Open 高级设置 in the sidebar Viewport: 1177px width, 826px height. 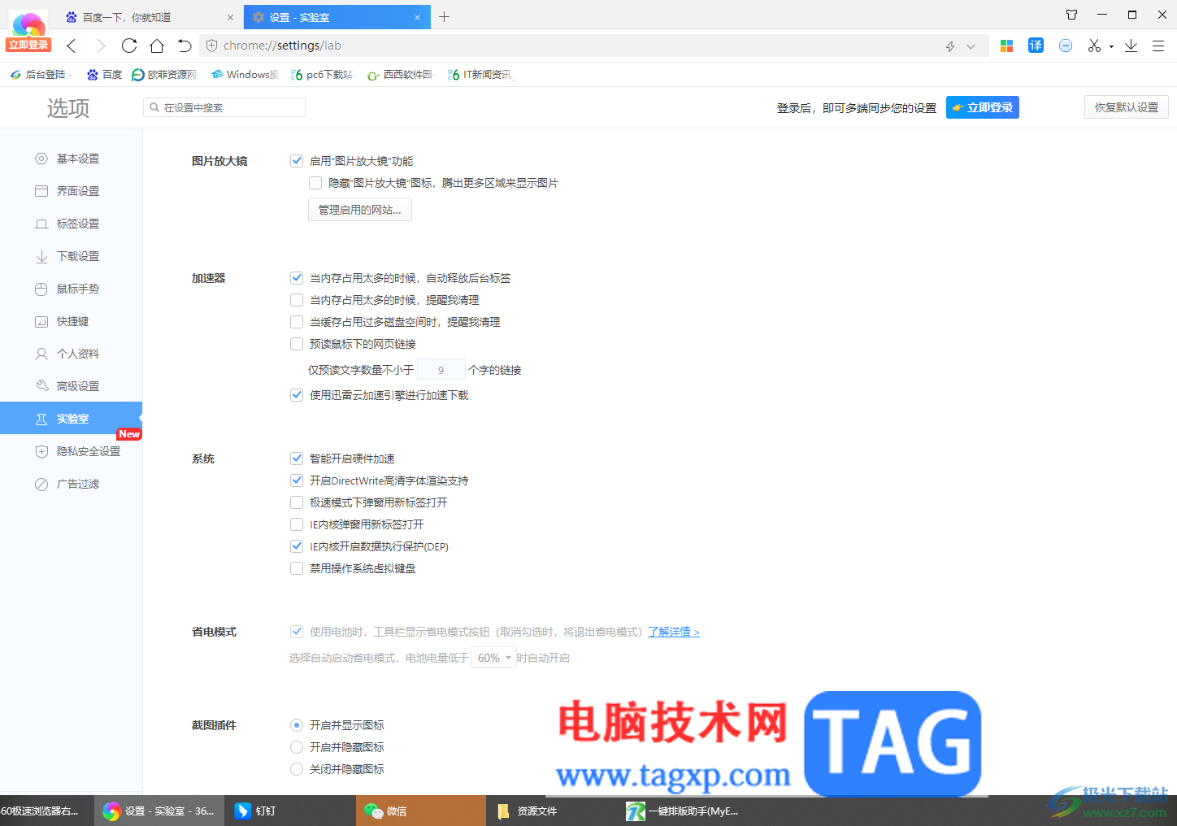click(71, 386)
